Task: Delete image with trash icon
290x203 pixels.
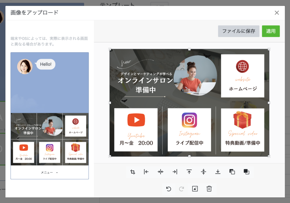Action: (x=209, y=189)
